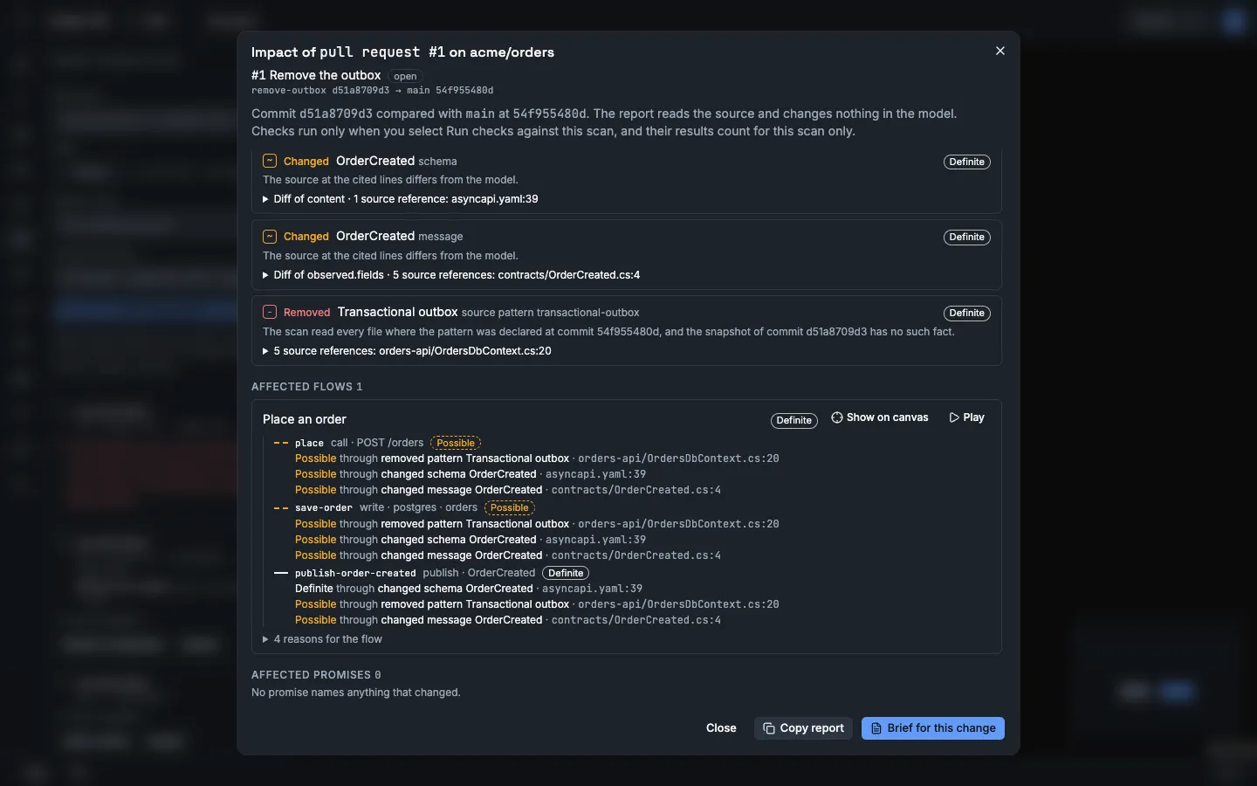Click the Close text button in footer
Viewport: 1257px width, 786px height.
pyautogui.click(x=721, y=728)
